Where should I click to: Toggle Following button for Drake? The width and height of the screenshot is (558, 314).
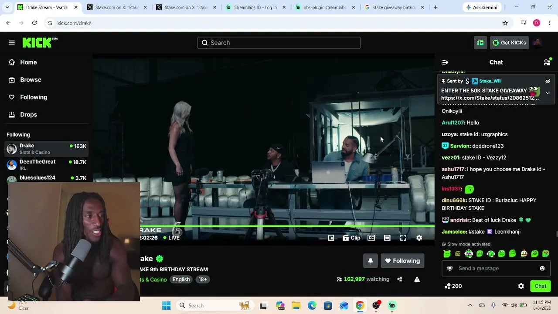[x=402, y=261]
